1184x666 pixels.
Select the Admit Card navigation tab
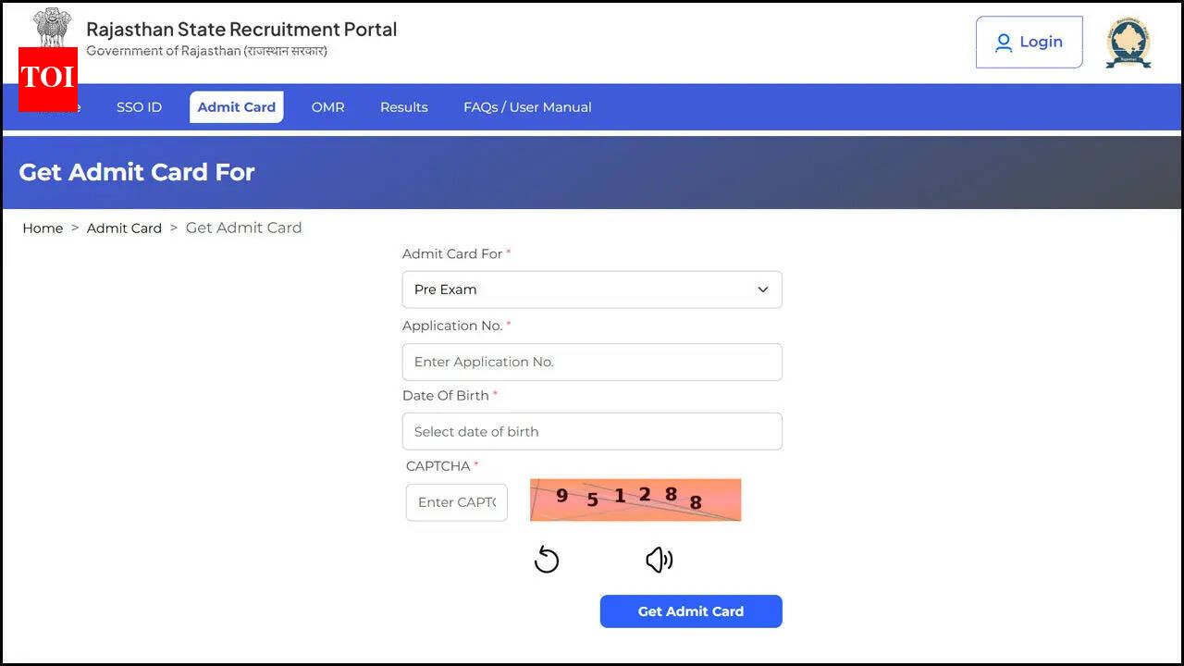click(237, 107)
